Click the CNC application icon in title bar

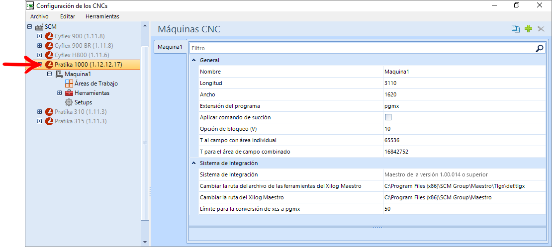coord(30,5)
